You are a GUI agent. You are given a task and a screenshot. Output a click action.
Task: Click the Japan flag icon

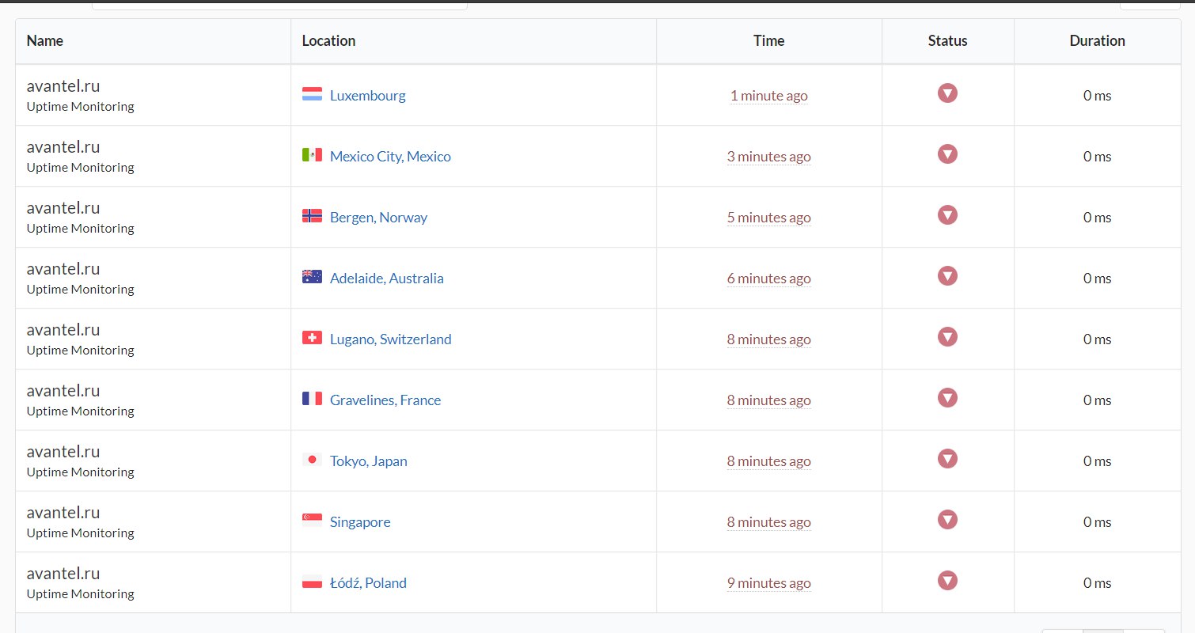coord(312,460)
